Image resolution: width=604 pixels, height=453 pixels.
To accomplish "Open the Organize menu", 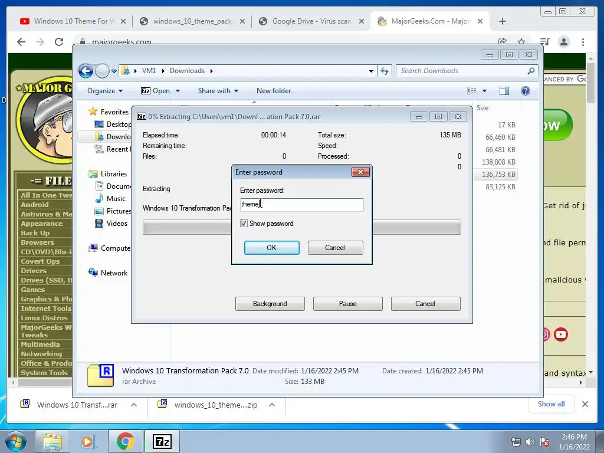I will point(105,91).
